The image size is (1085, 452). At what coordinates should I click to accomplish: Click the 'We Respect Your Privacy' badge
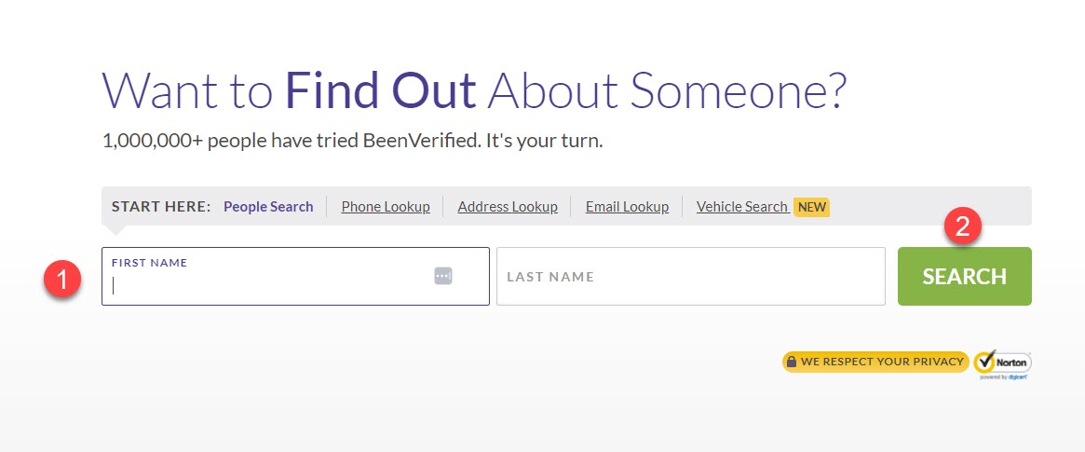875,362
